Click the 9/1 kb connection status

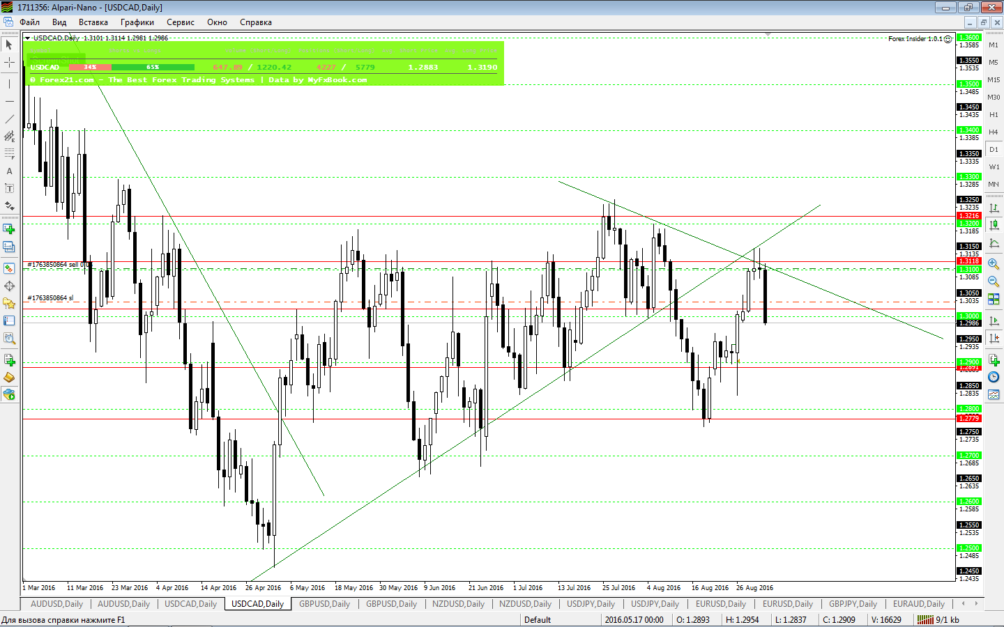pyautogui.click(x=940, y=620)
